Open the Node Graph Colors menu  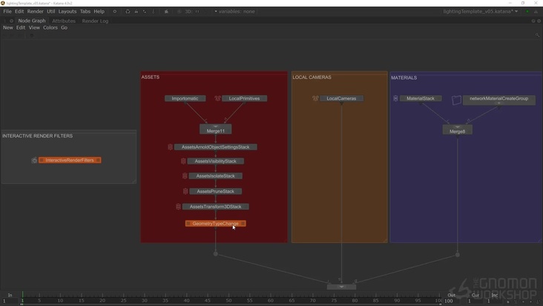50,27
